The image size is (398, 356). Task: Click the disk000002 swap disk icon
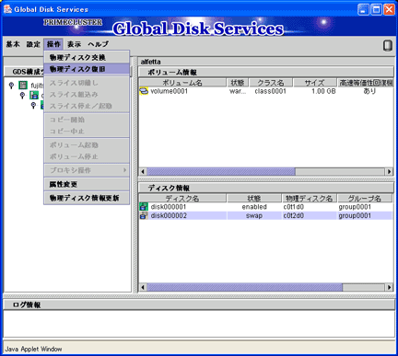tap(144, 215)
